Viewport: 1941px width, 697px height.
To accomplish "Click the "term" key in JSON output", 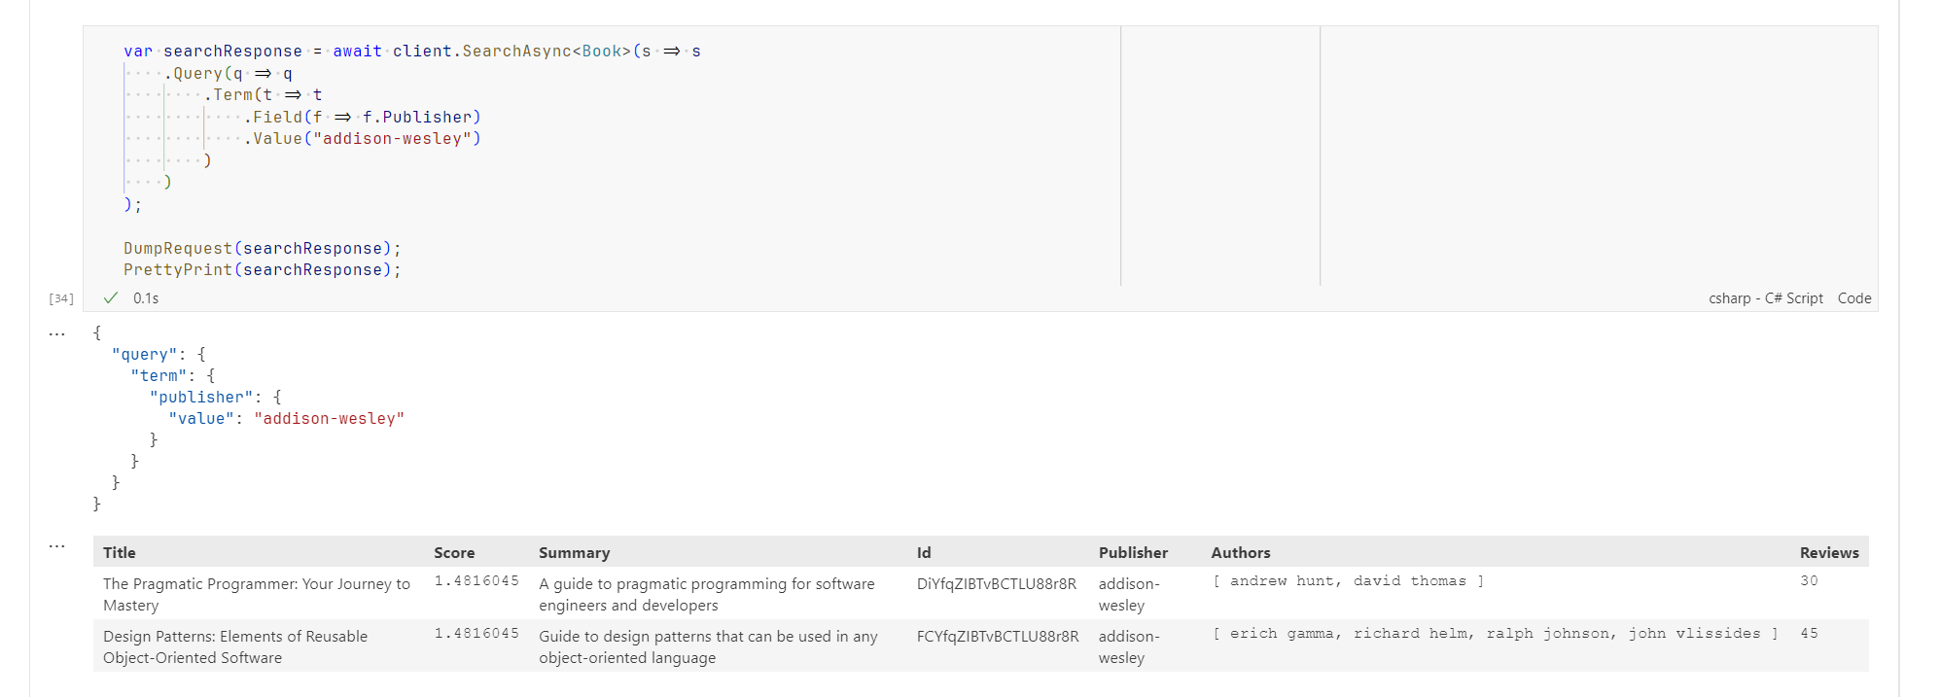I will (x=159, y=375).
